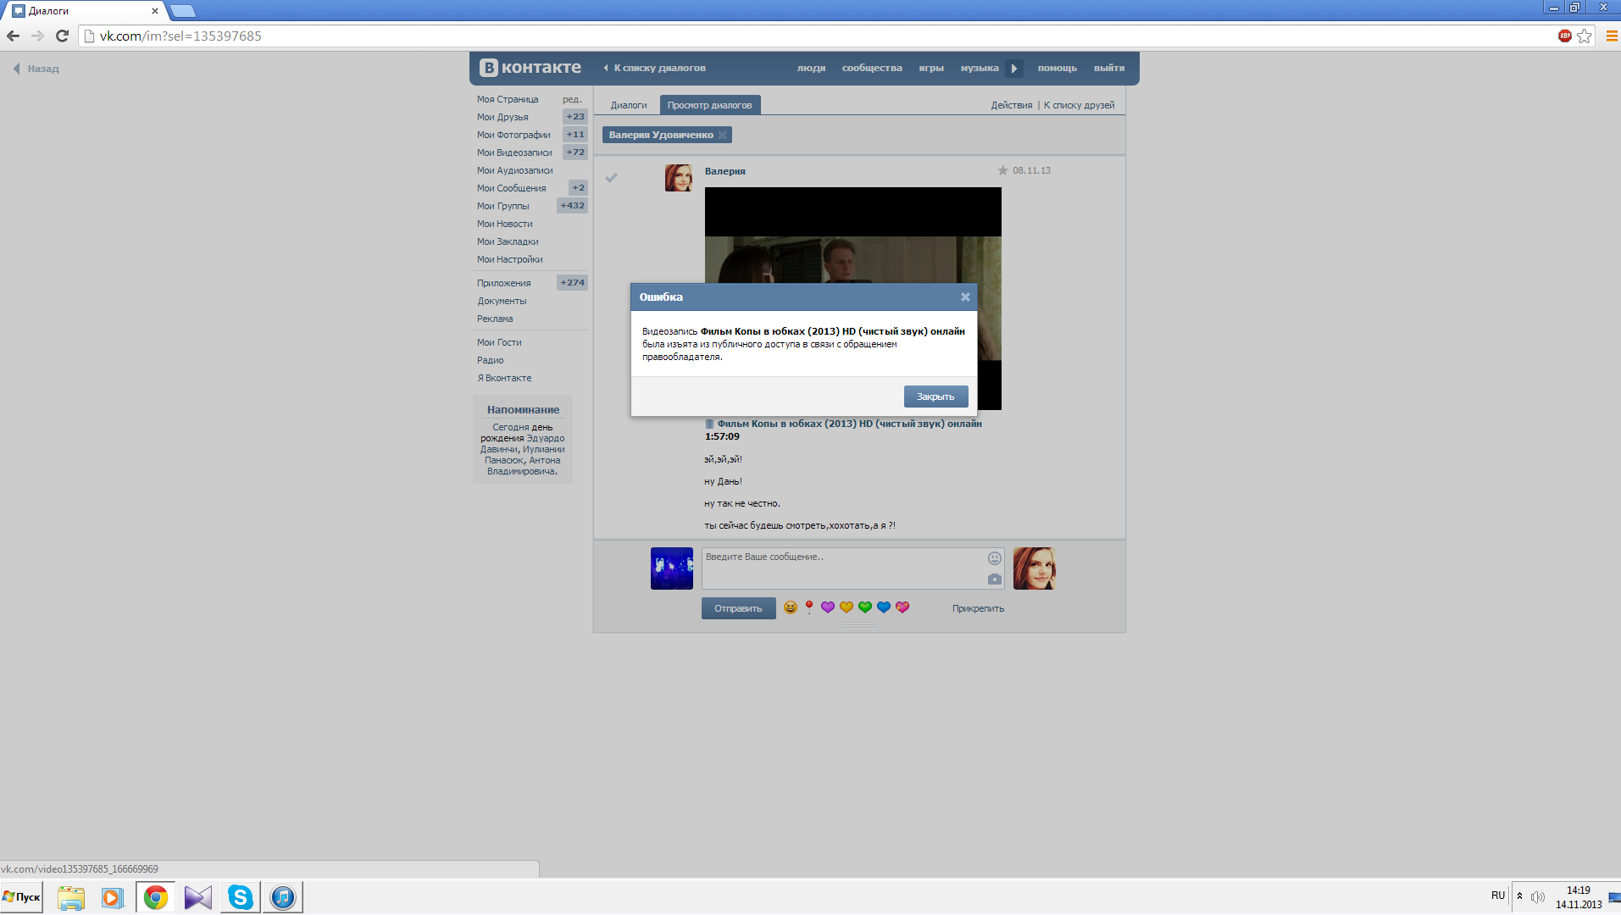Open Мои Настройки in the sidebar
Screen dimensions: 1621x915
pyautogui.click(x=509, y=259)
